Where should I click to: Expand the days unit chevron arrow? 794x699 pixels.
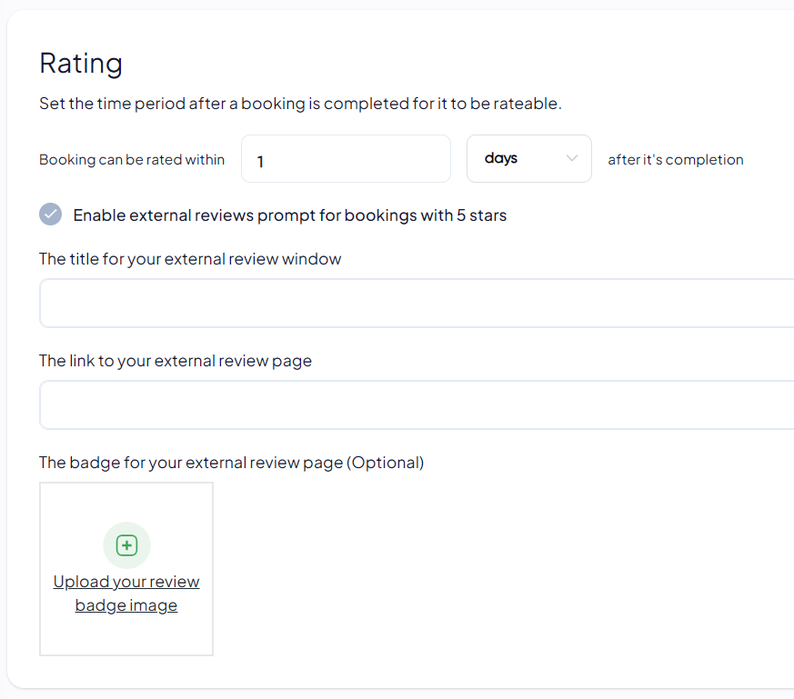click(x=572, y=158)
